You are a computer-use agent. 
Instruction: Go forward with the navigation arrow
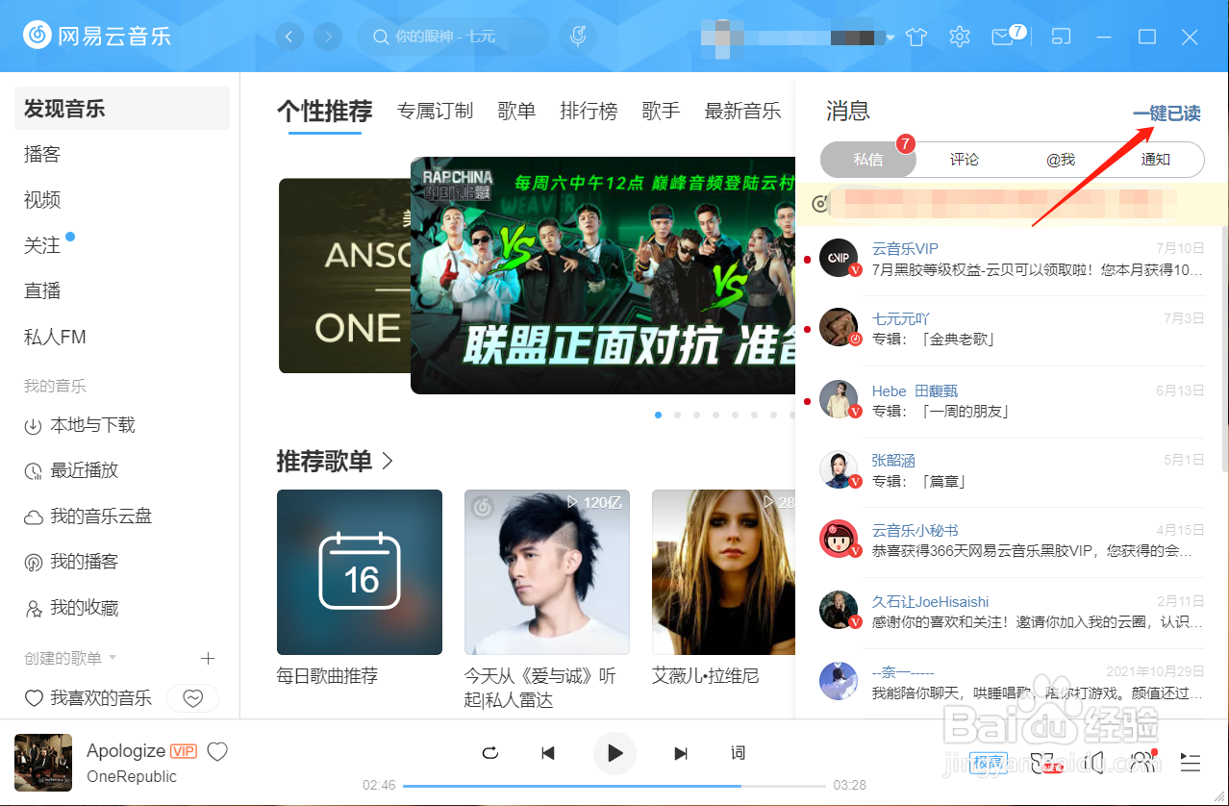329,37
